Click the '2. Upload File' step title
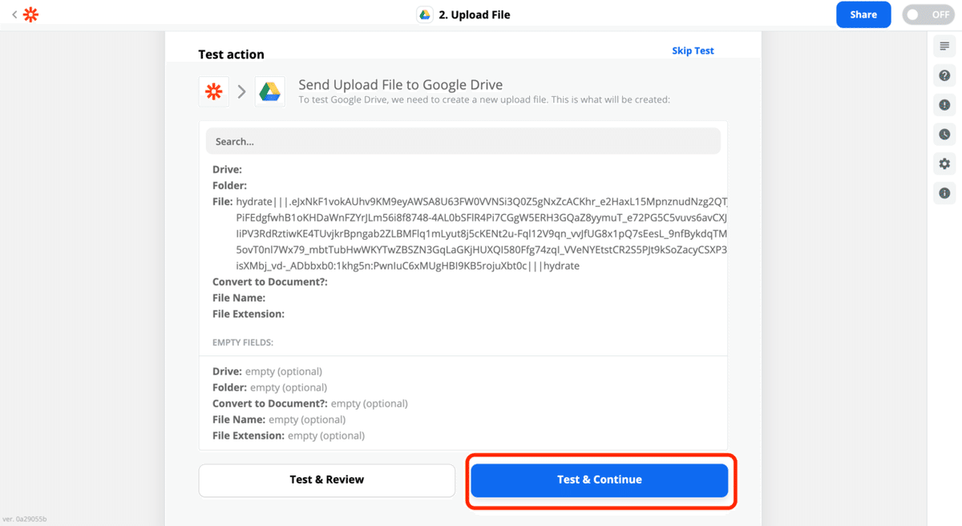Viewport: 962px width, 526px height. pos(475,14)
